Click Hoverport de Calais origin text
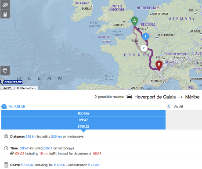 155,97
